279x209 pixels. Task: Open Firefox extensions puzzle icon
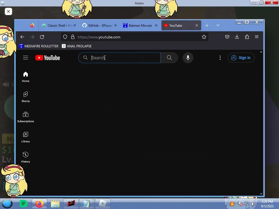click(x=247, y=37)
